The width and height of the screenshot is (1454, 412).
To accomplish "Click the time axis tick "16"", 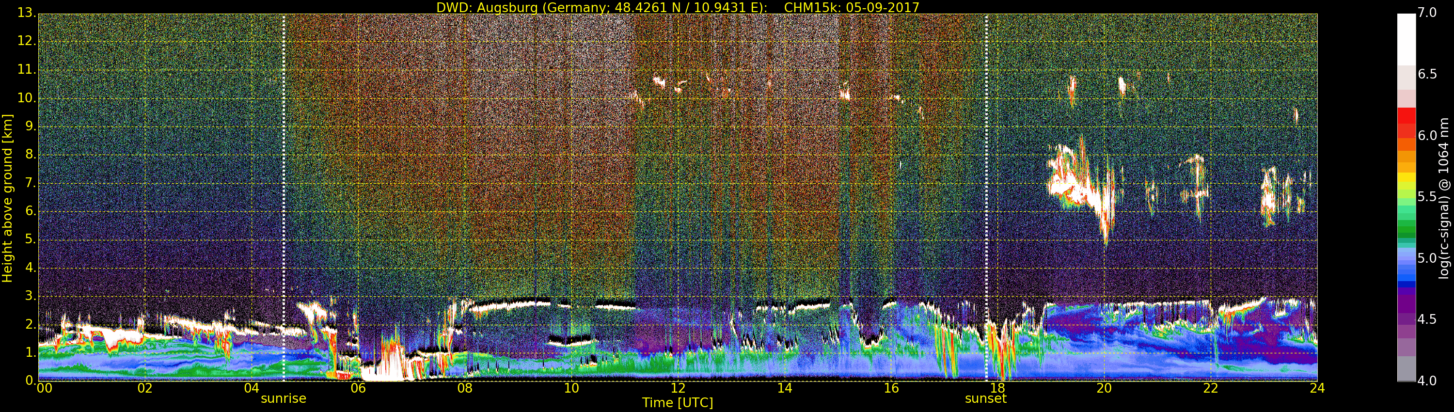I will [891, 388].
